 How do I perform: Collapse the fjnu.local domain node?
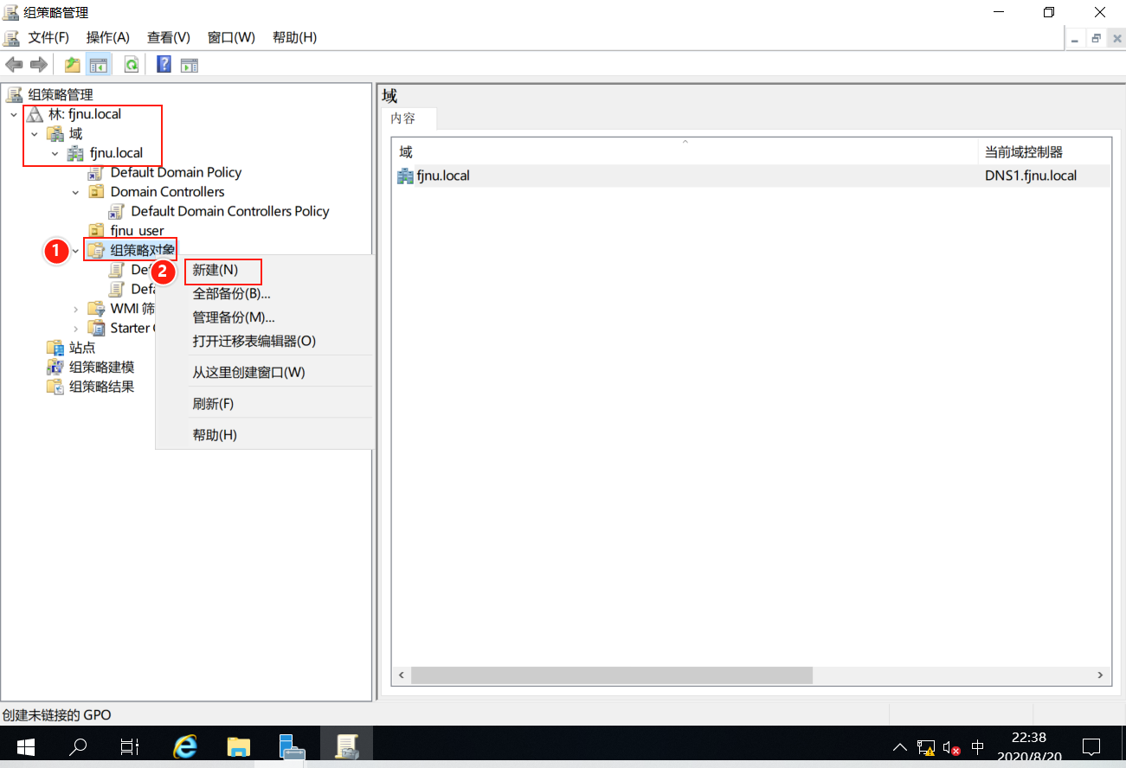click(55, 153)
